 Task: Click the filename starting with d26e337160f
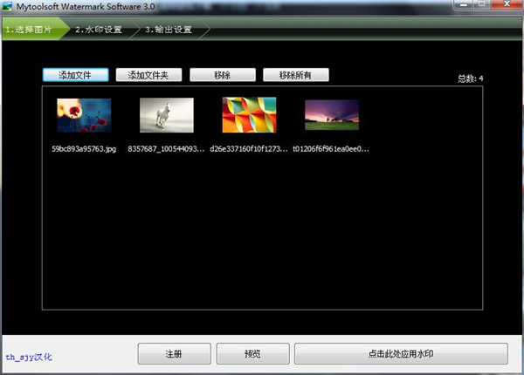click(x=249, y=148)
